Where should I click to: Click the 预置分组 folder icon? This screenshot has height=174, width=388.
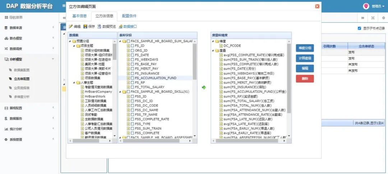click(74, 41)
